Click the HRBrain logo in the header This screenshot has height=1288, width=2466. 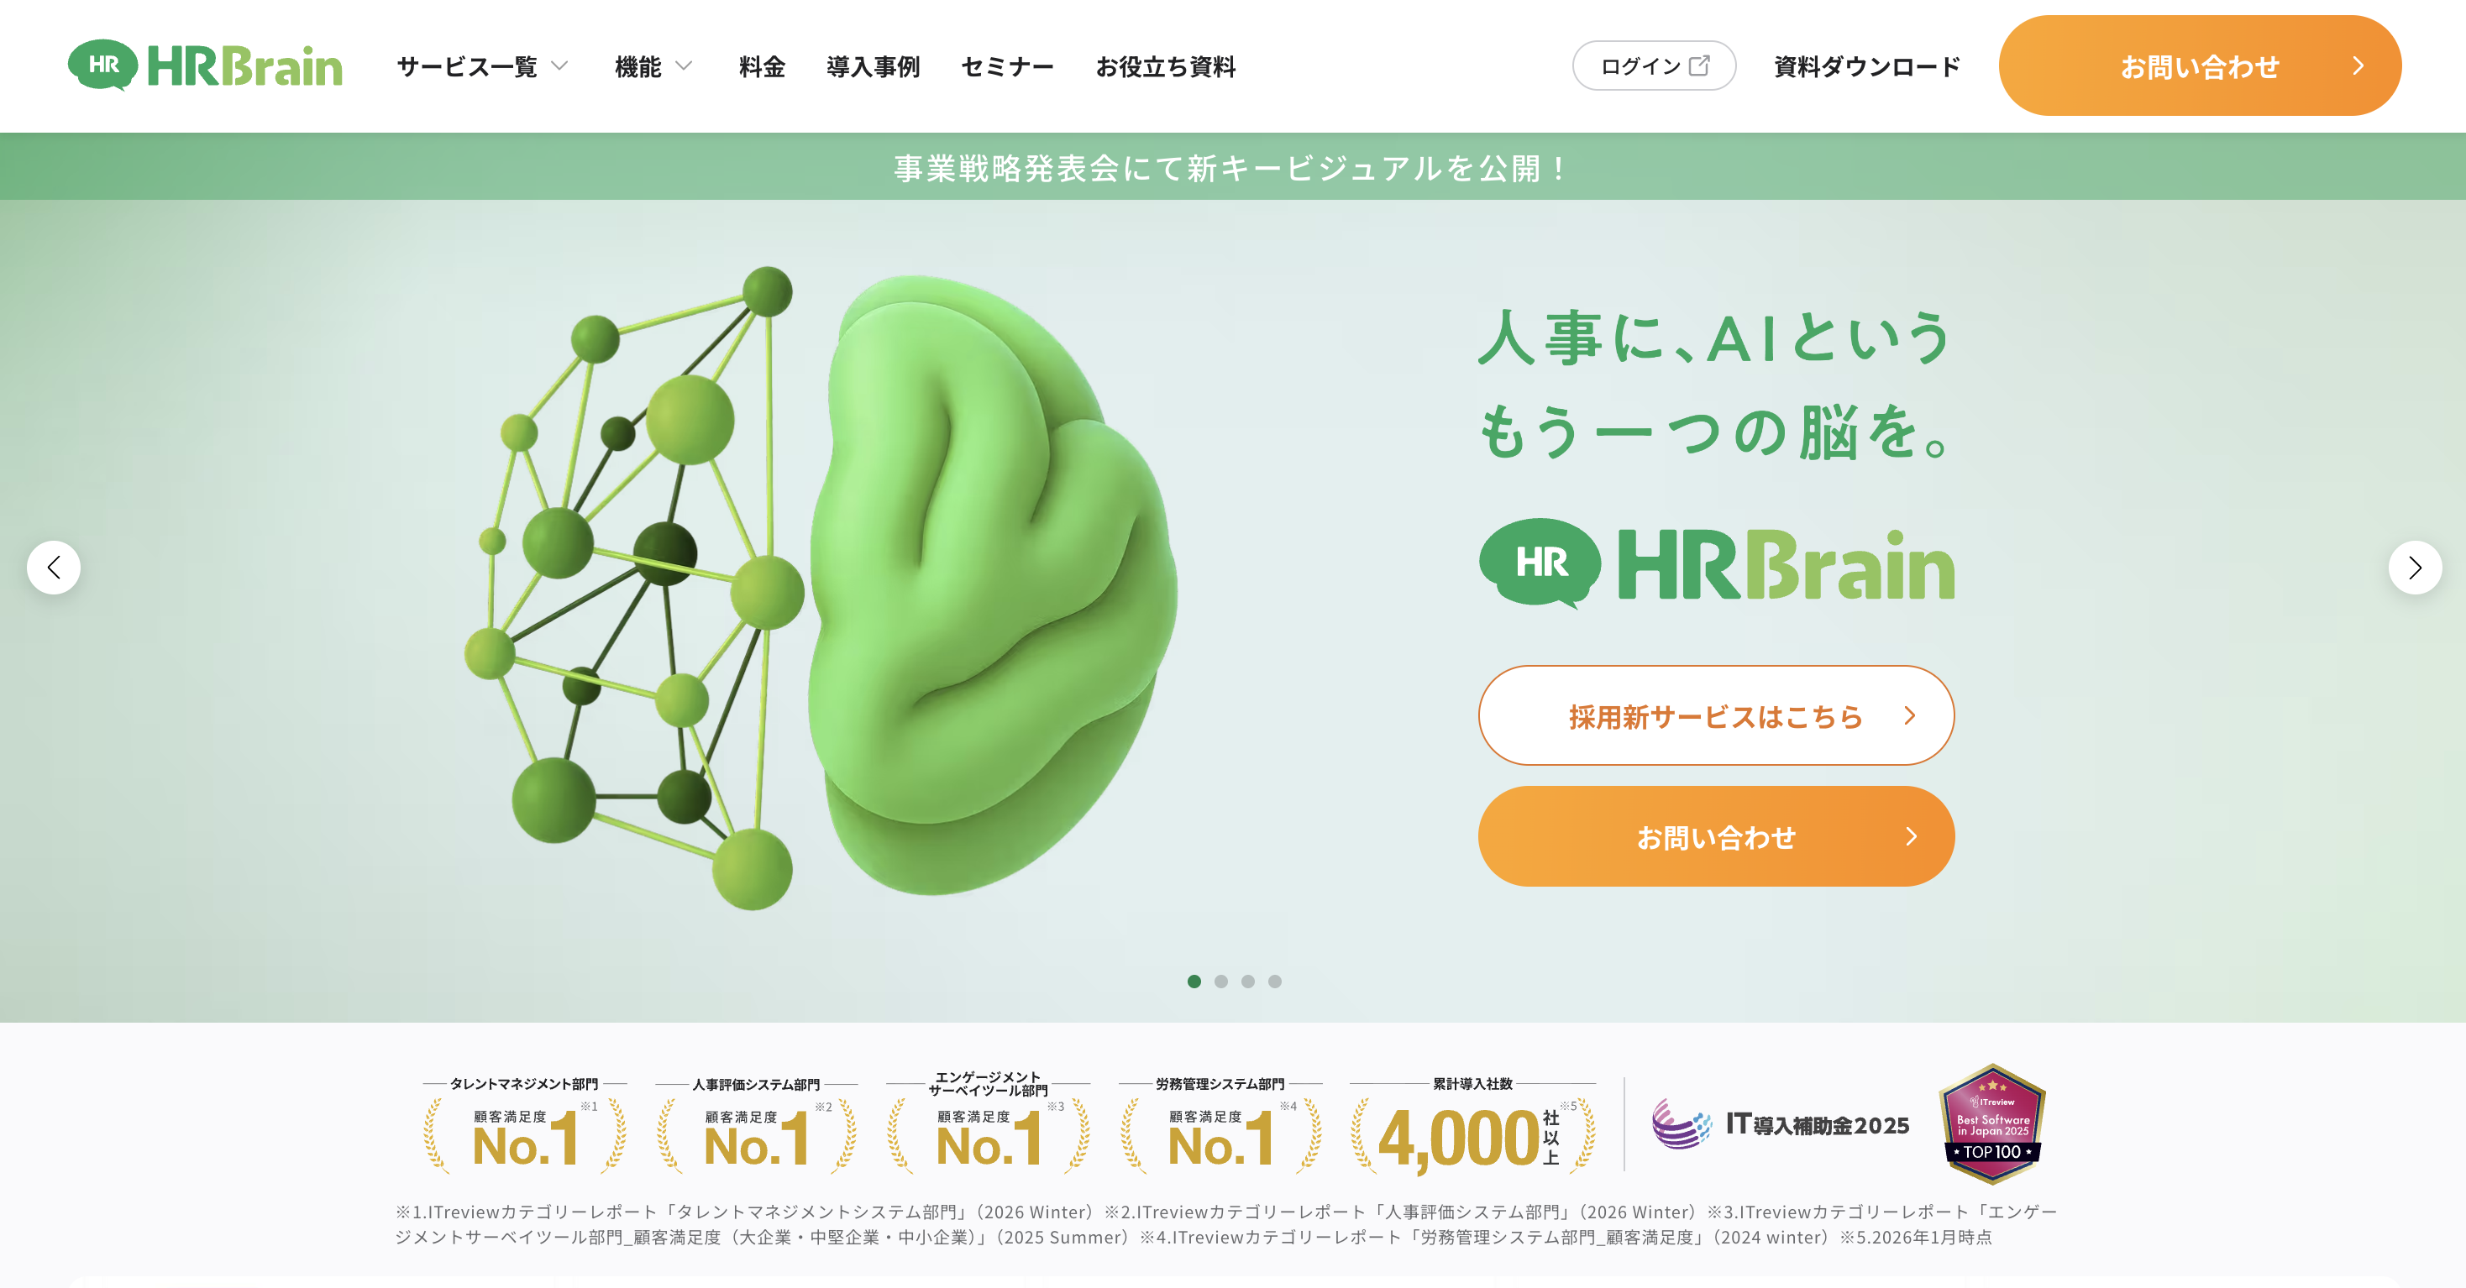(x=206, y=65)
